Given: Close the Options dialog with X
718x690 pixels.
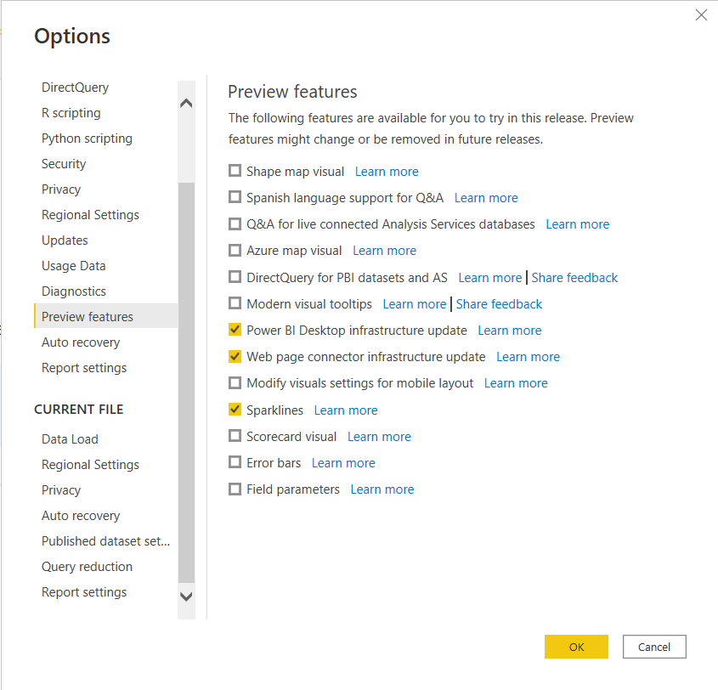Looking at the screenshot, I should (701, 15).
